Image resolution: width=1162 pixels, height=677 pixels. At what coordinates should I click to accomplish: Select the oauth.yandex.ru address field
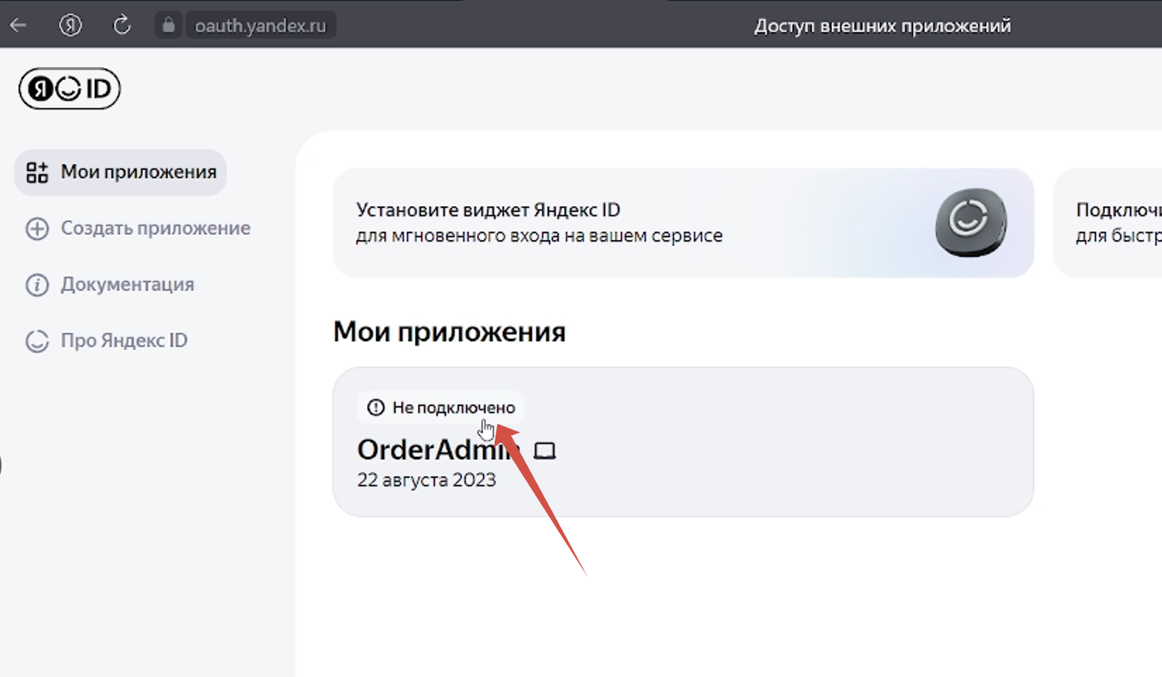[260, 25]
